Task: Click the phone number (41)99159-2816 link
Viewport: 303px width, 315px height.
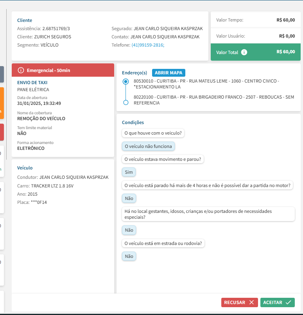Action: tap(148, 45)
